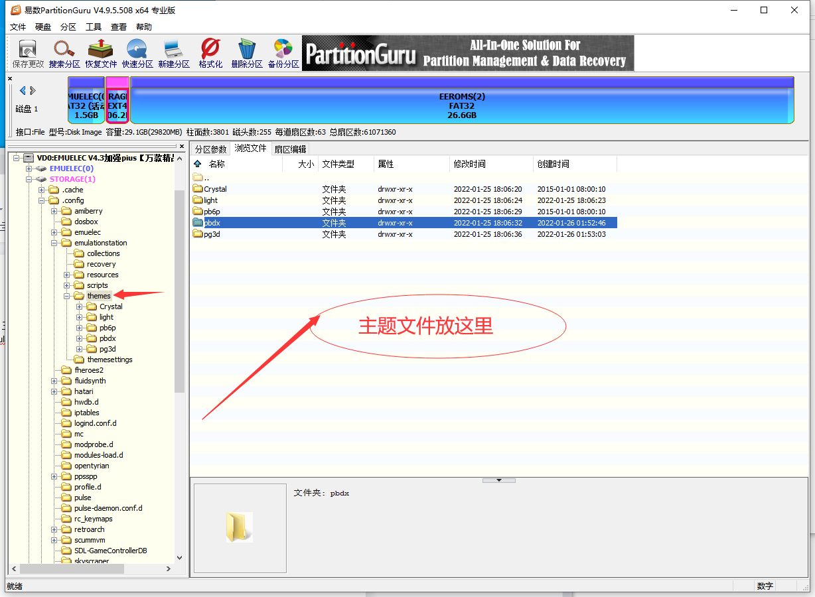Click the VD0 disk icon in the tree
The height and width of the screenshot is (597, 815).
[29, 158]
